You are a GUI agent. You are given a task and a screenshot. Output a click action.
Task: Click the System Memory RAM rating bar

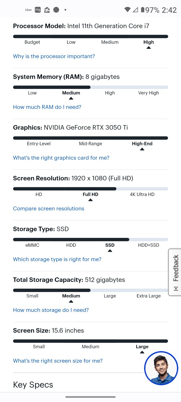click(90, 87)
